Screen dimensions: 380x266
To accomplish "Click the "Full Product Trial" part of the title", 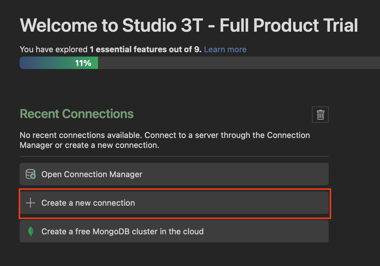I will (x=289, y=25).
